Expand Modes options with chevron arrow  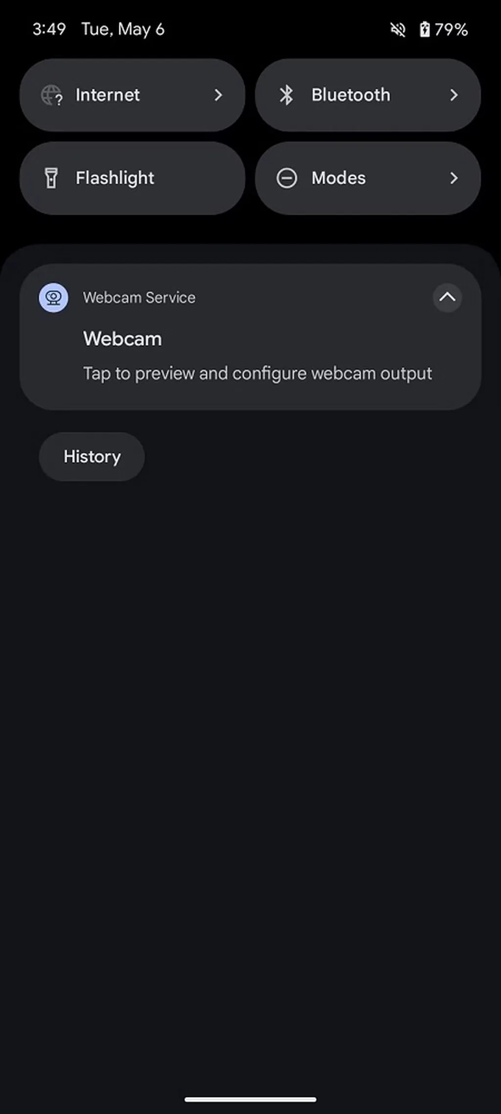coord(454,178)
